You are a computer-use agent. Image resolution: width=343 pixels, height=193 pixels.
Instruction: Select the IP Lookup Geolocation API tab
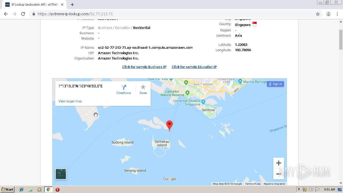coord(34,5)
